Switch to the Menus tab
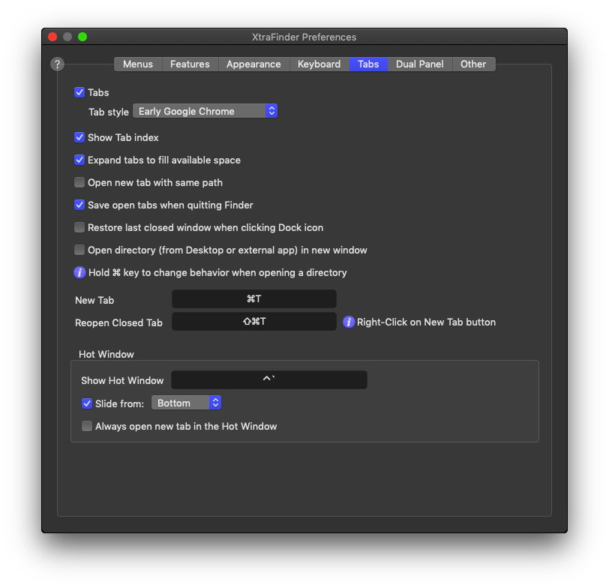 click(138, 64)
